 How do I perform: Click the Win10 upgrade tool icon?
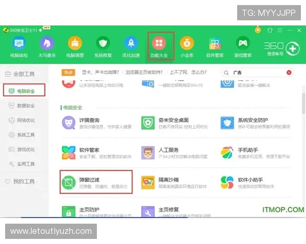(148, 84)
